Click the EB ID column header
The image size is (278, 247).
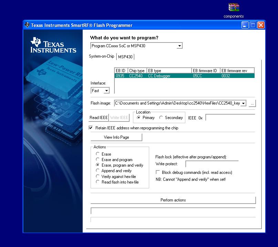coord(121,71)
